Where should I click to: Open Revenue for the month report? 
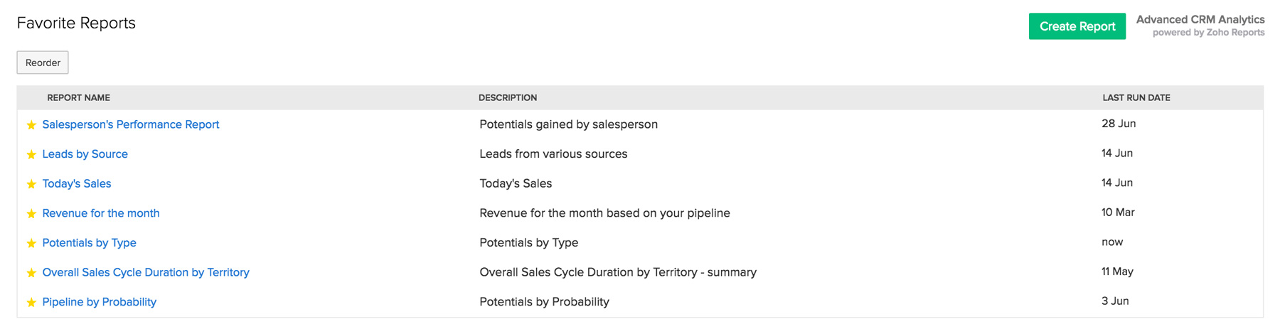[x=101, y=213]
